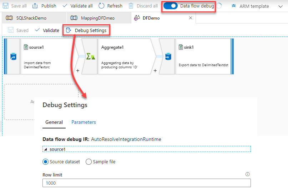Close the DFDemo tab
The height and width of the screenshot is (190, 288).
(190, 18)
